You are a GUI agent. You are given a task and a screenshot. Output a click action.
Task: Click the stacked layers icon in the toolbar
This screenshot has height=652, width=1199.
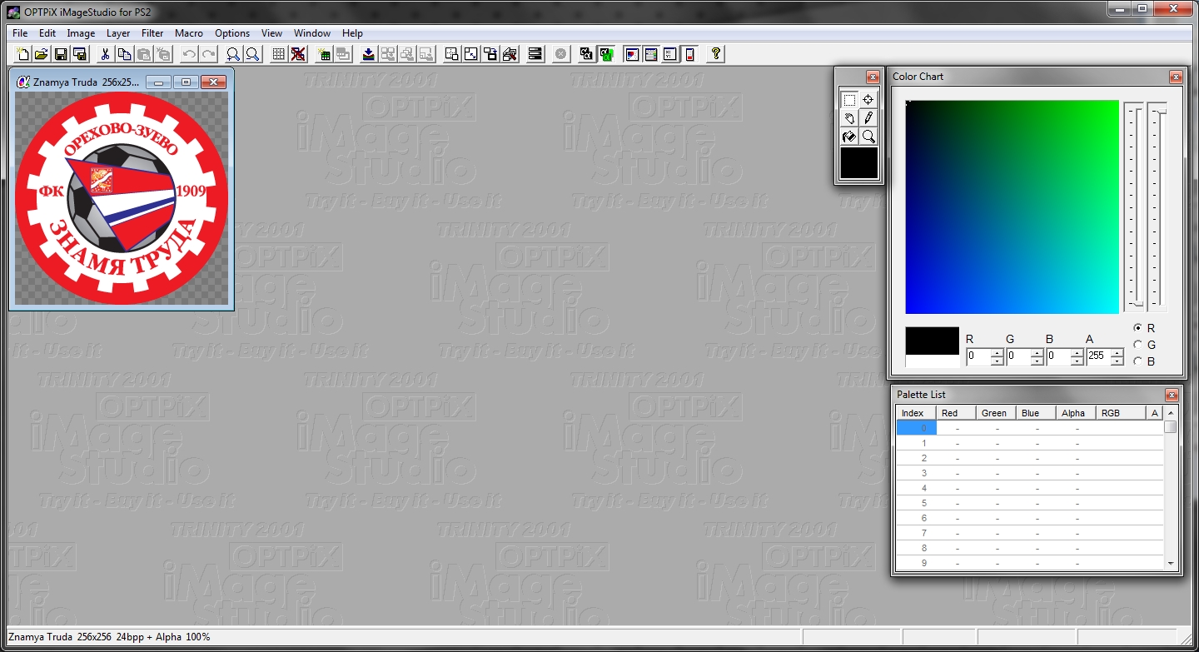click(535, 54)
